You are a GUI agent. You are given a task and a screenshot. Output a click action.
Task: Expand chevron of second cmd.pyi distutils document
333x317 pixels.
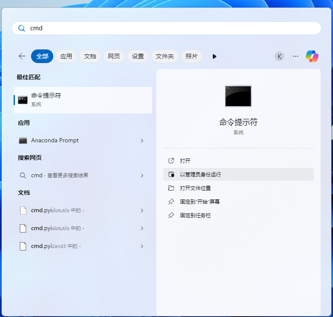click(142, 228)
